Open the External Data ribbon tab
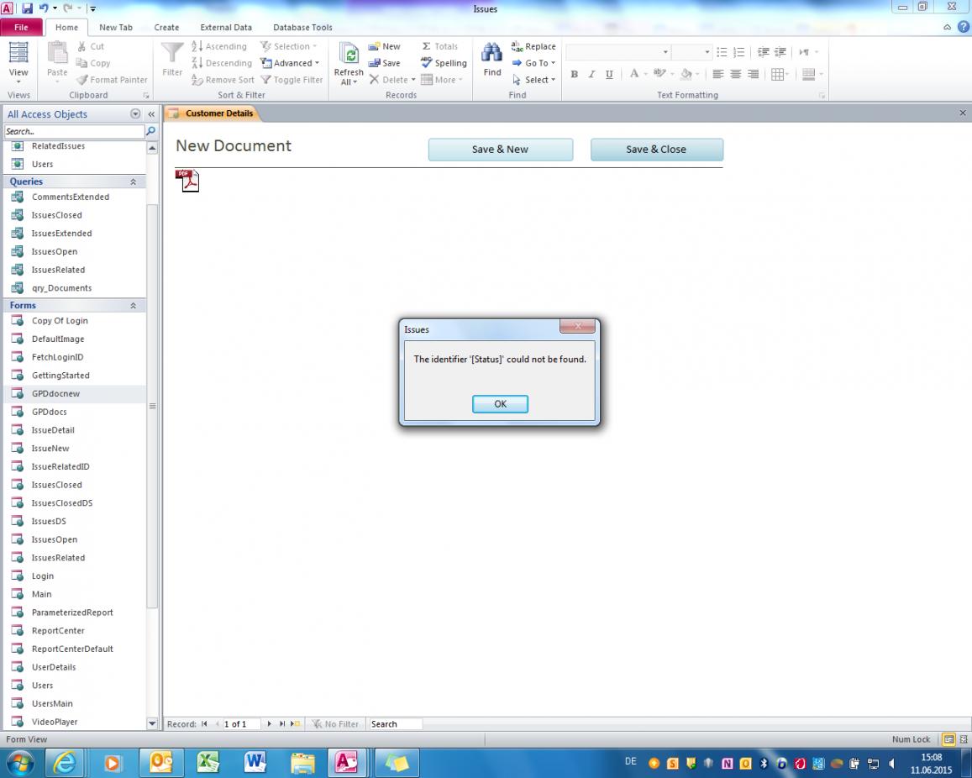The width and height of the screenshot is (972, 778). point(226,27)
